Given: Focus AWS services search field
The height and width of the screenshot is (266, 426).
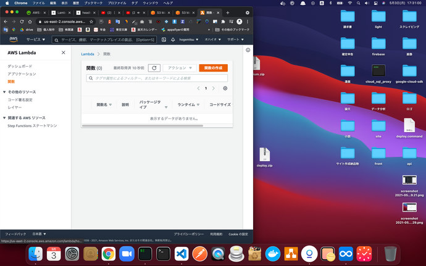Looking at the screenshot, I should tap(104, 39).
